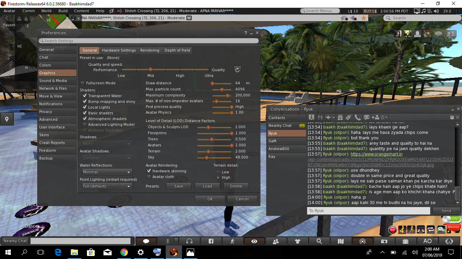The image size is (462, 259).
Task: Open the chat speech-bubble toolbar button
Action: pyautogui.click(x=146, y=241)
